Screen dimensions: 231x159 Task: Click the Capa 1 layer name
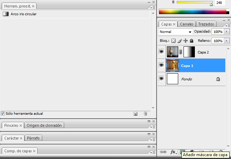(187, 66)
